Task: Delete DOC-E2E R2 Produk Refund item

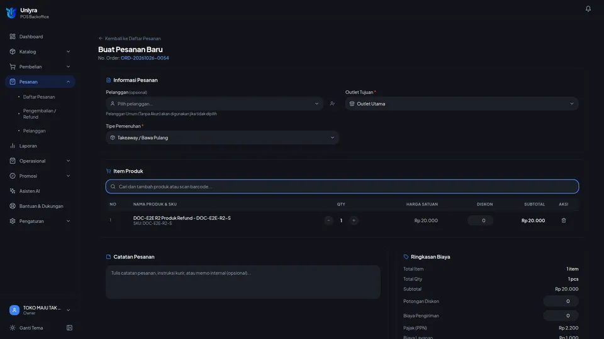Action: [563, 220]
